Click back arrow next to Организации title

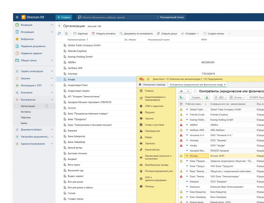point(59,26)
